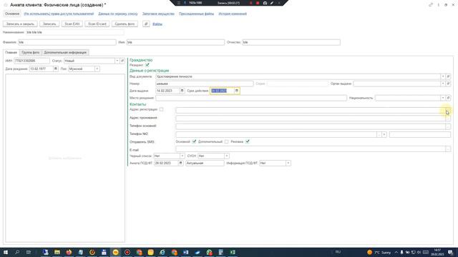Open the 1C application icon in taskbar
This screenshot has width=458, height=257.
[x=116, y=252]
